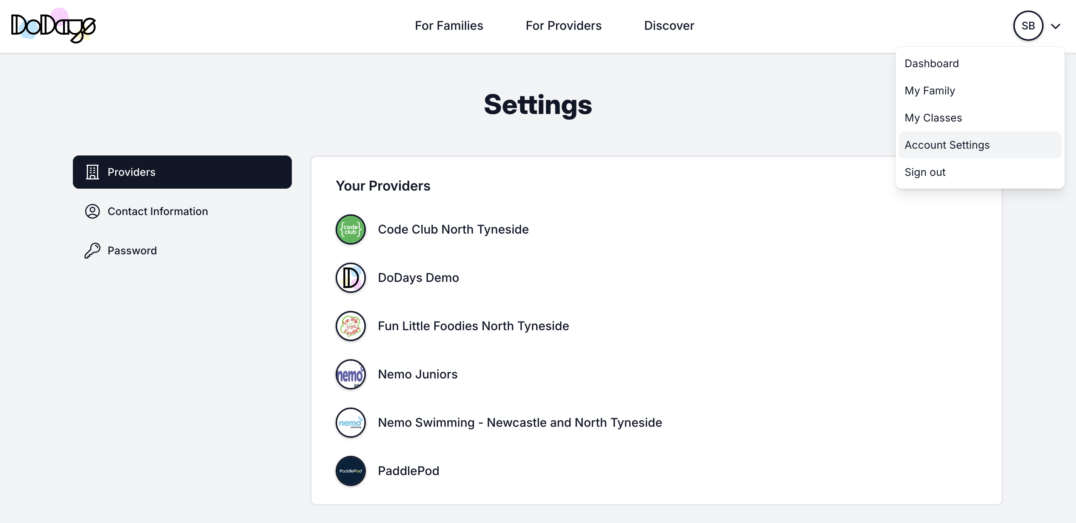Click the Nemo Swimming provider logo
This screenshot has height=523, width=1076.
point(350,422)
